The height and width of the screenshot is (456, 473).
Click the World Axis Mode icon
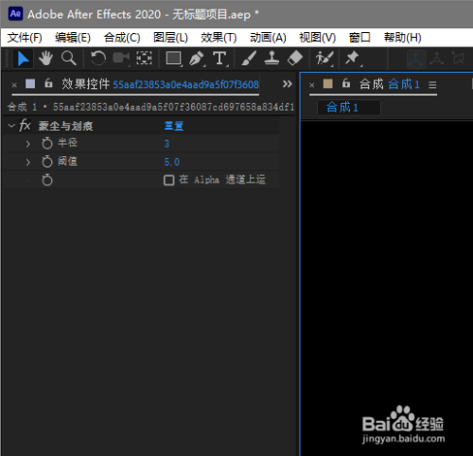tap(436, 59)
